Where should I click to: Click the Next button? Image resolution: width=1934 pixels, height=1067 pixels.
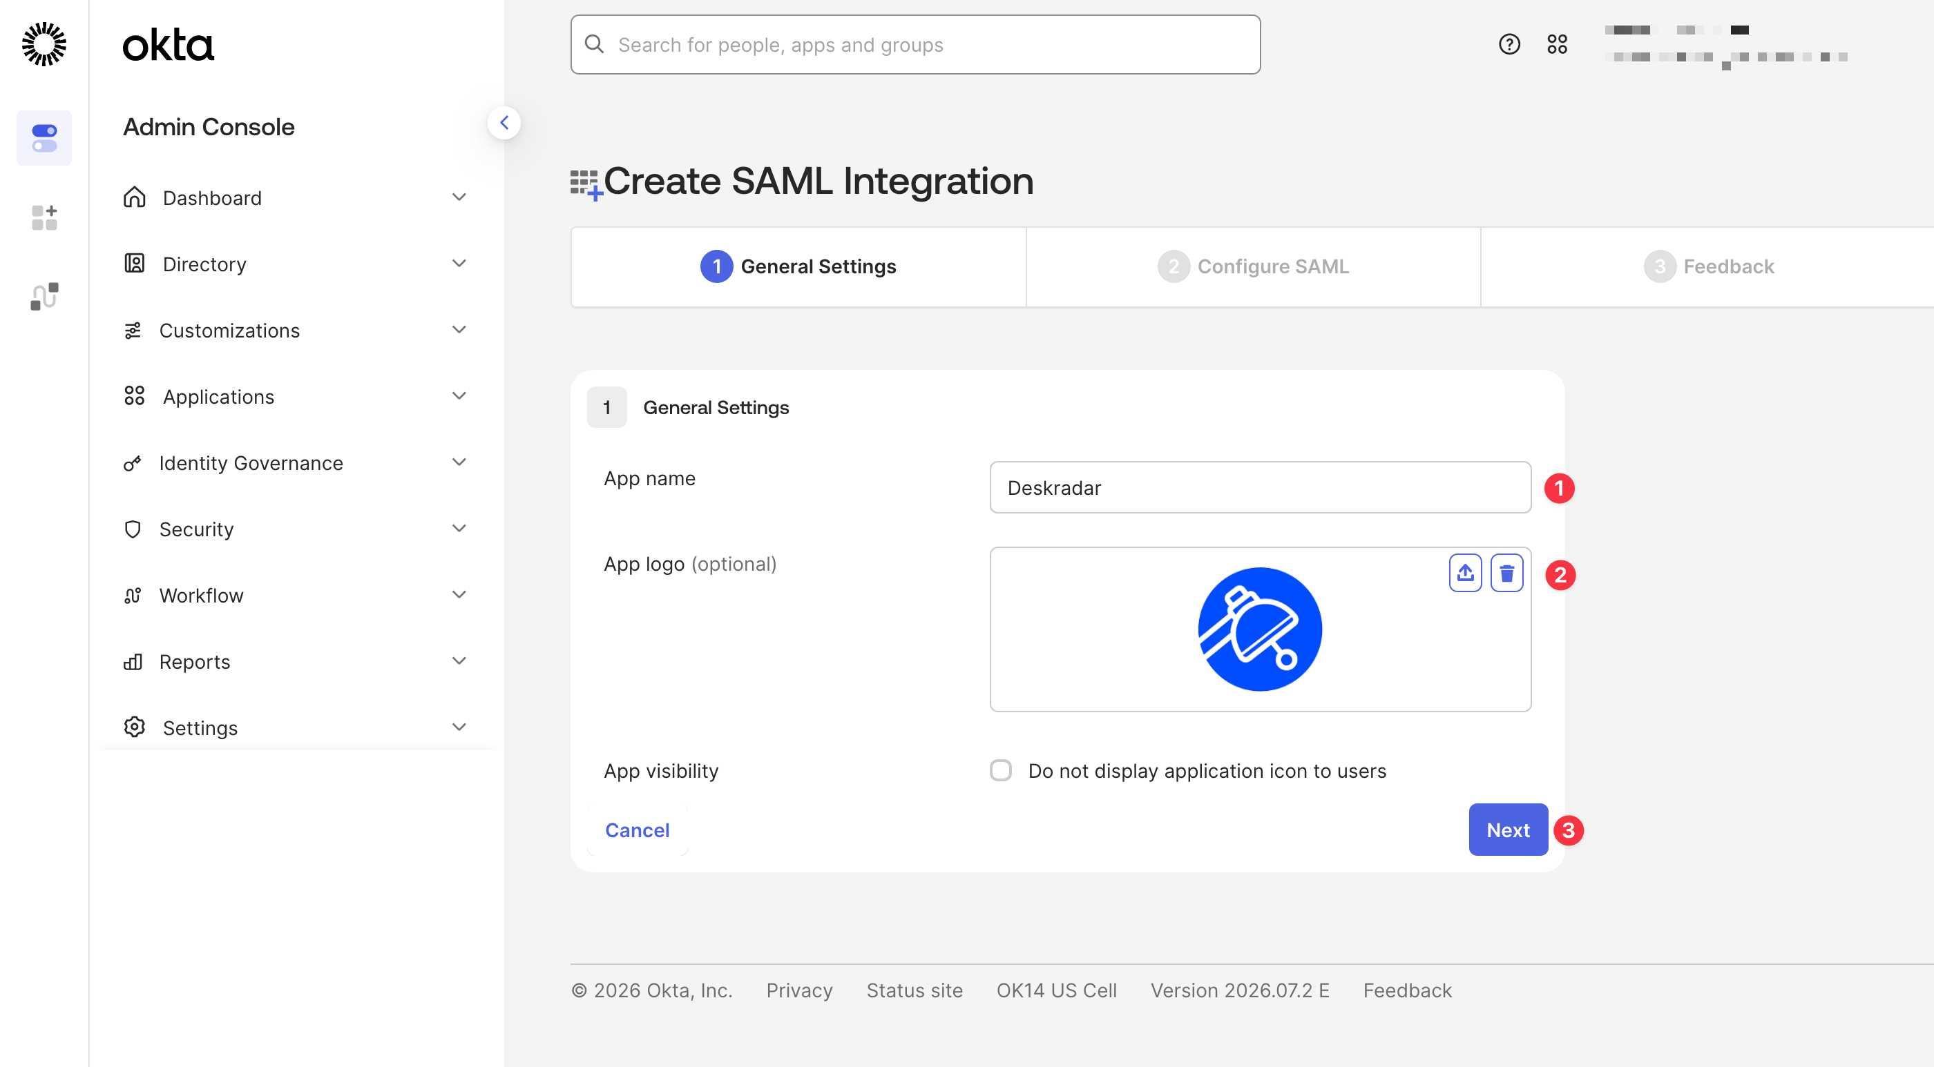tap(1509, 830)
